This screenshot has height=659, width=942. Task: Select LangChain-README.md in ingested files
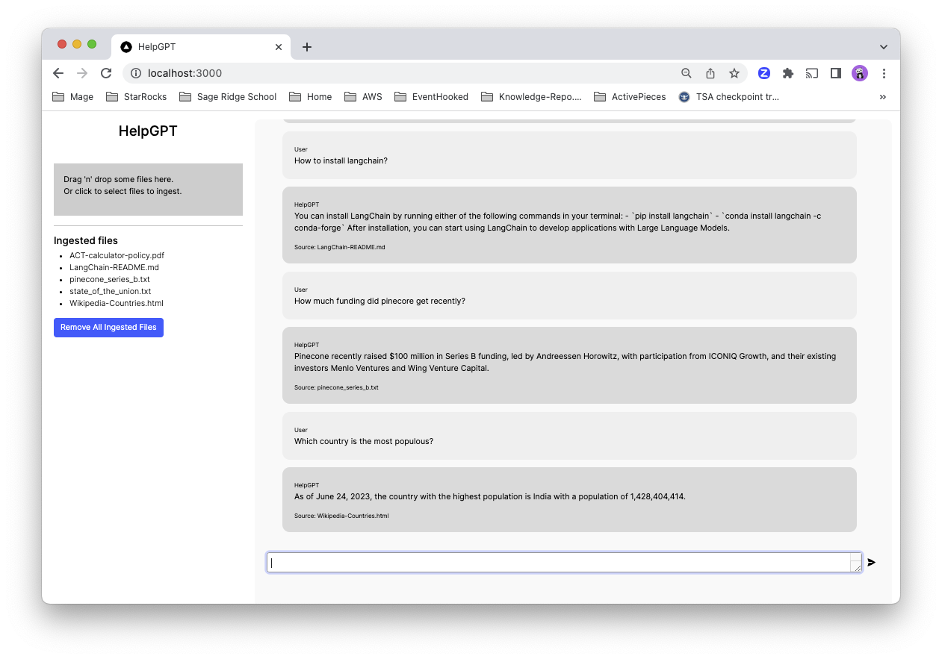114,267
